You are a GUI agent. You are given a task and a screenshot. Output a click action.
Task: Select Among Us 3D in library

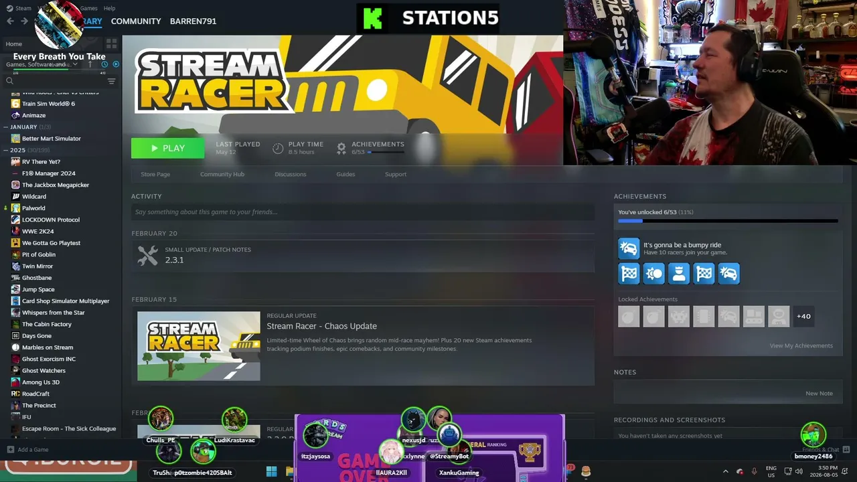(40, 382)
